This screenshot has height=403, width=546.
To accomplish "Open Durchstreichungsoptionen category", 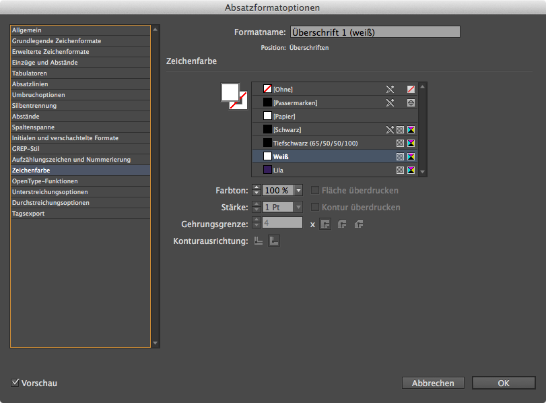I will [80, 203].
